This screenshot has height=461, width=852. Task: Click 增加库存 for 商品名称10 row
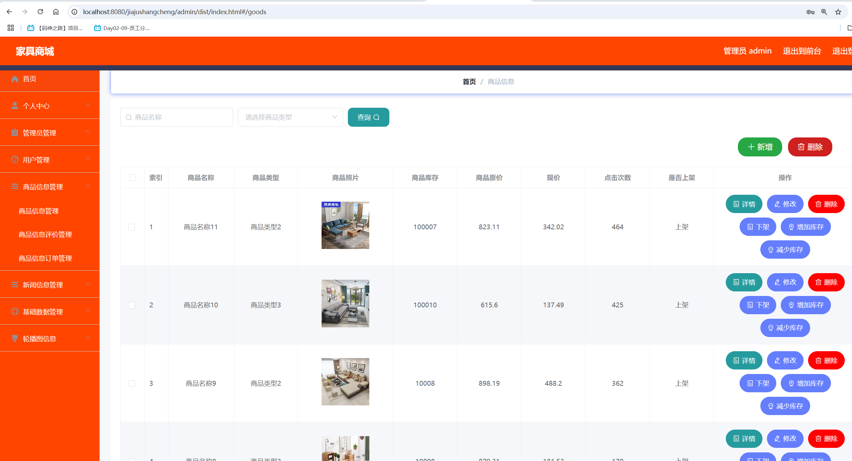(806, 305)
